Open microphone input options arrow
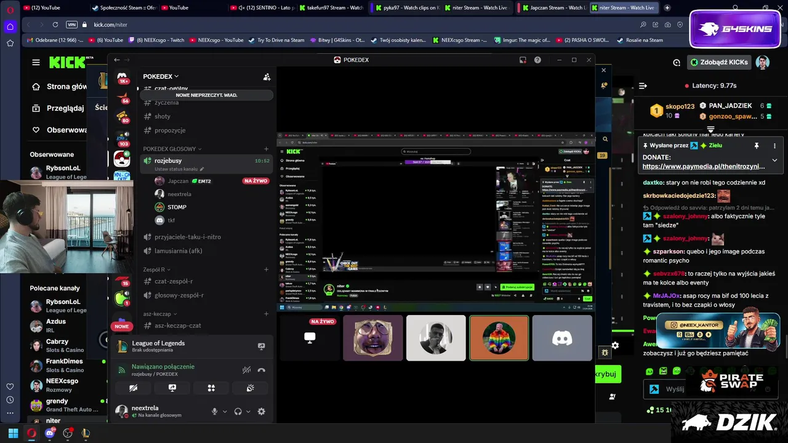 [x=225, y=412]
